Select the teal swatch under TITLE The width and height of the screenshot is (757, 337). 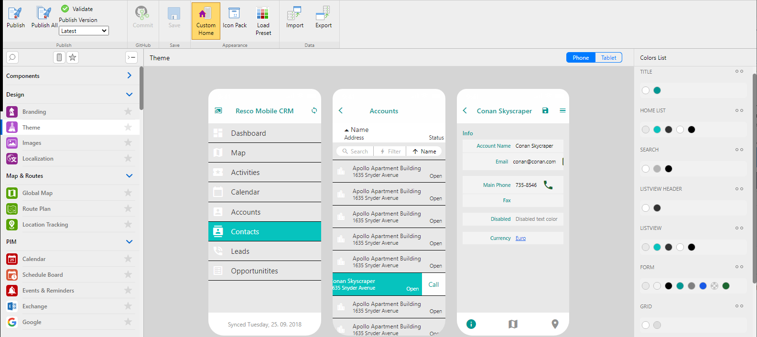pyautogui.click(x=657, y=90)
